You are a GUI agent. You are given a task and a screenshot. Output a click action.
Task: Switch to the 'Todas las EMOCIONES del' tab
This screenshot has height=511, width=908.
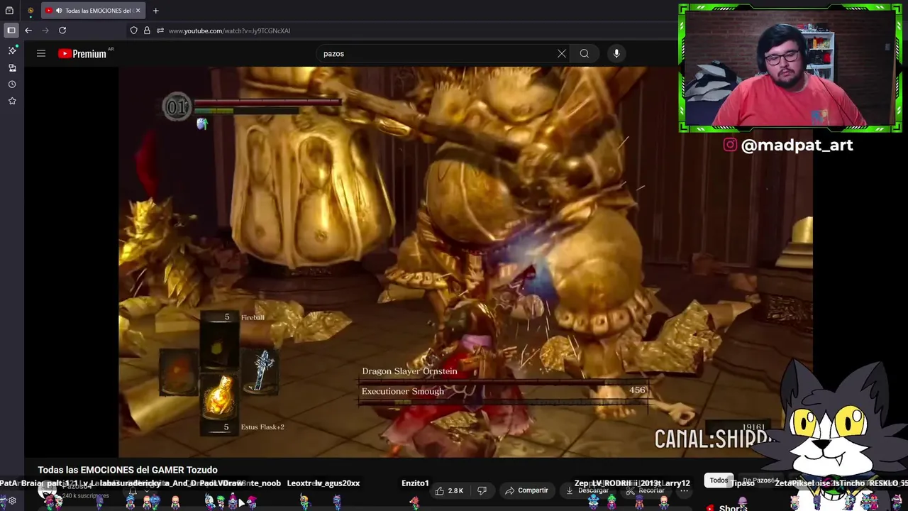coord(92,11)
